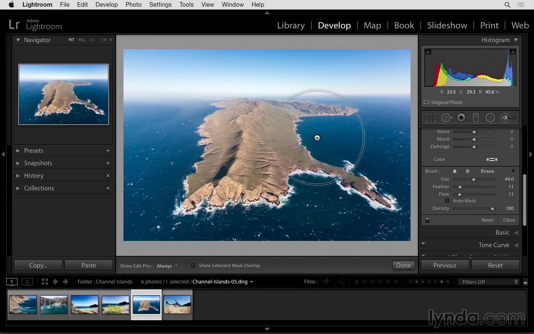Screen dimensions: 534x334
Task: Toggle the Tone Curve panel switch
Action: [423, 245]
